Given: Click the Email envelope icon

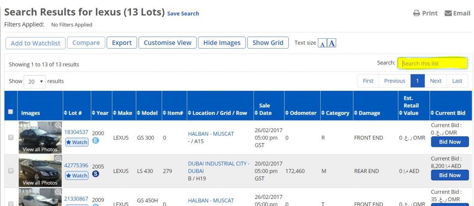Looking at the screenshot, I should tap(448, 13).
